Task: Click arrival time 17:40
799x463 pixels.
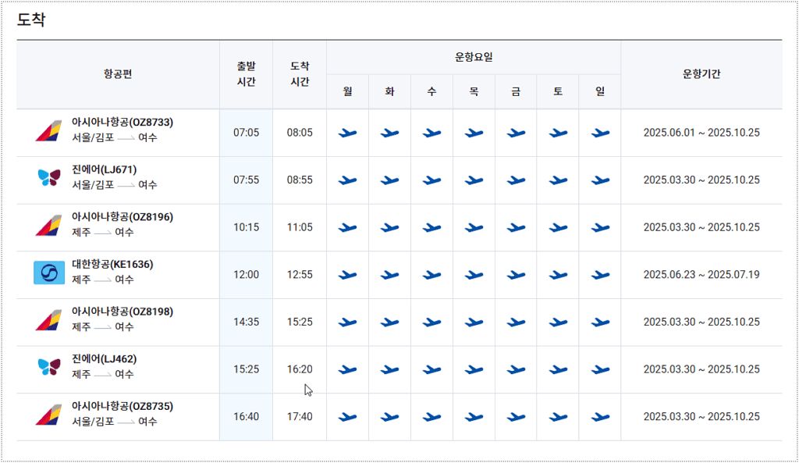Action: pos(300,417)
